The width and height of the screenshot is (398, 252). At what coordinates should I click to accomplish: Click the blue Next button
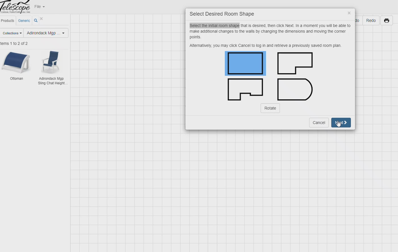tap(341, 123)
